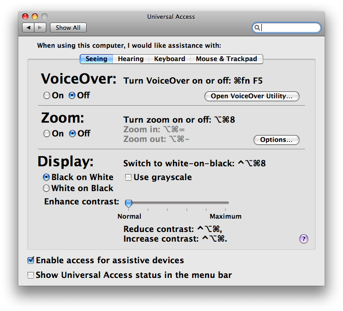The height and width of the screenshot is (311, 343).
Task: Uncheck Enable access for assistive devices
Action: click(31, 260)
